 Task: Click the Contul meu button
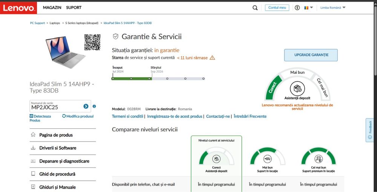[277, 8]
